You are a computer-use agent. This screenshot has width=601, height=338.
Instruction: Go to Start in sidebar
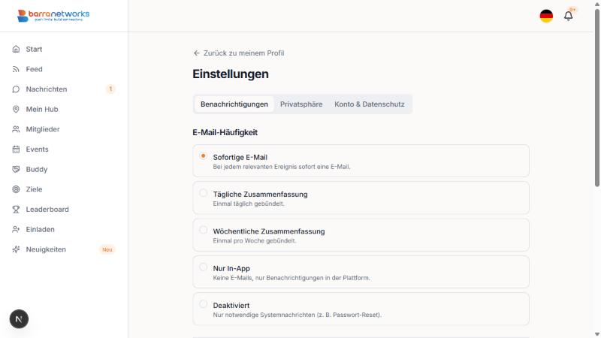coord(64,49)
